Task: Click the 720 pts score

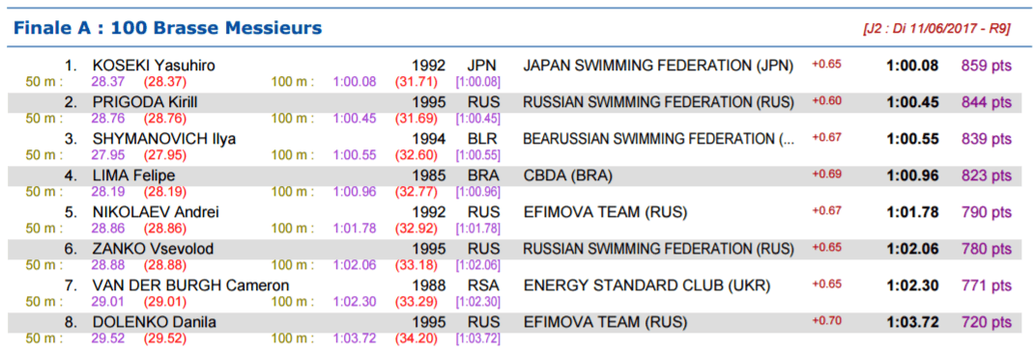Action: point(987,323)
